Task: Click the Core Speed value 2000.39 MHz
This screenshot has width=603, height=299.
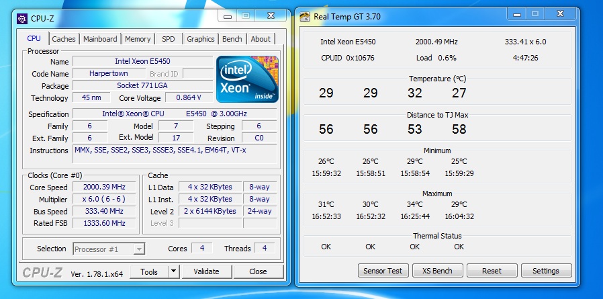Action: tap(104, 187)
